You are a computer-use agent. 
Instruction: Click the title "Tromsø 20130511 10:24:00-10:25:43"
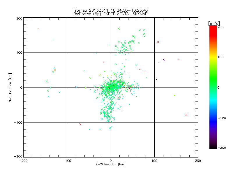point(110,10)
